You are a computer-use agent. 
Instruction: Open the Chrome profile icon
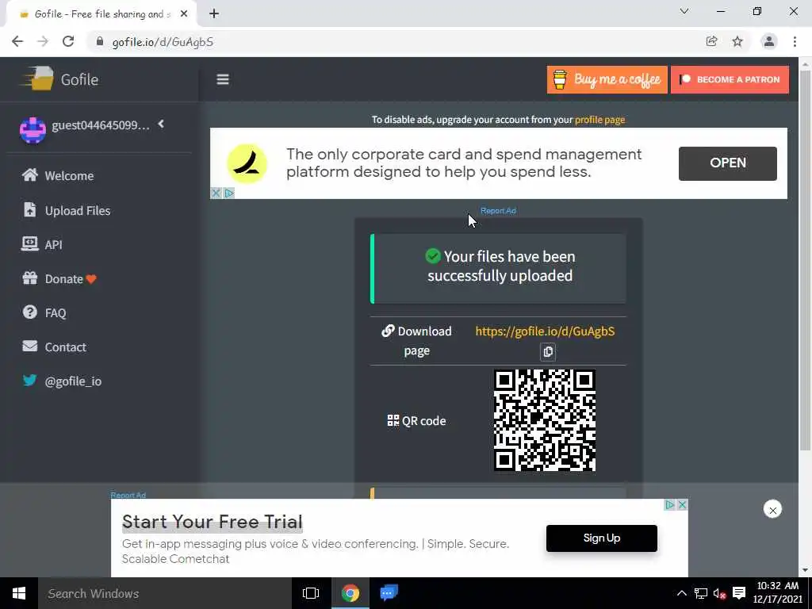point(769,41)
